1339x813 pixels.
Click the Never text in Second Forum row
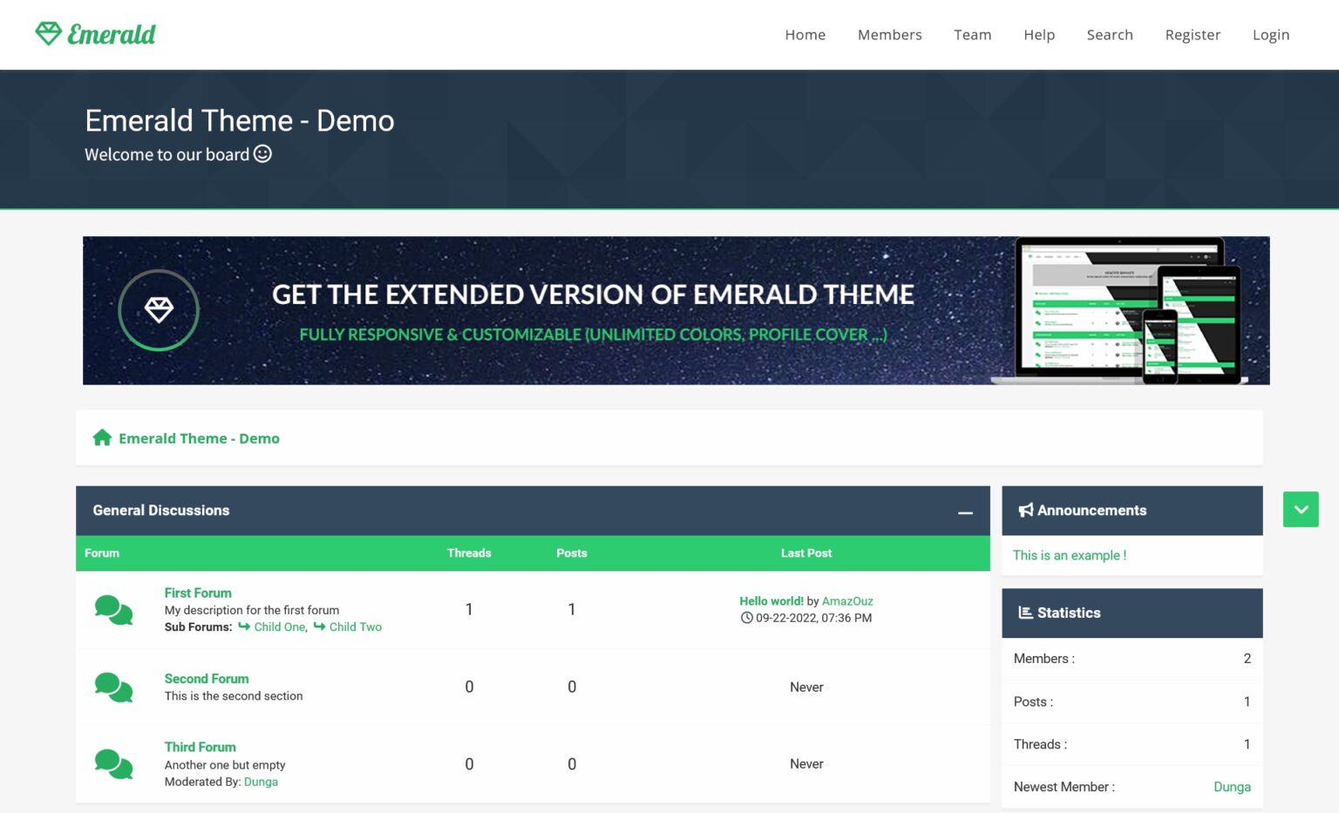pyautogui.click(x=806, y=688)
